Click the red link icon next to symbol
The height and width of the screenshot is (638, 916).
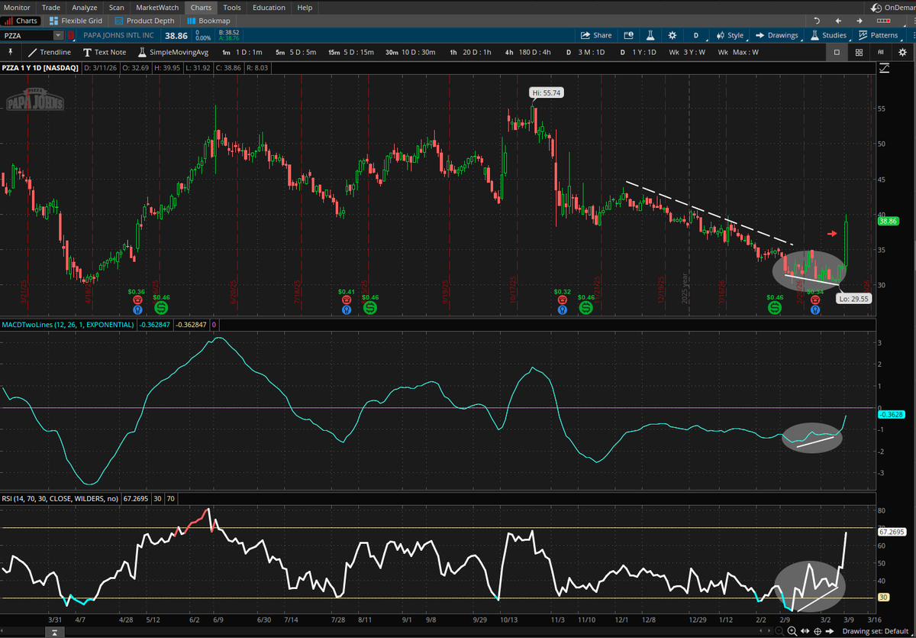pyautogui.click(x=70, y=35)
